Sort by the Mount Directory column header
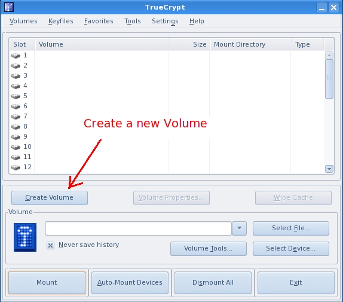Viewport: 343px width, 302px height. point(250,44)
